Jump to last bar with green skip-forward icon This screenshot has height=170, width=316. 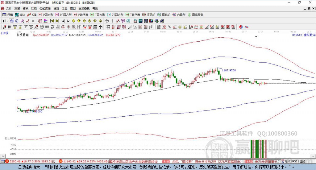pyautogui.click(x=57, y=21)
